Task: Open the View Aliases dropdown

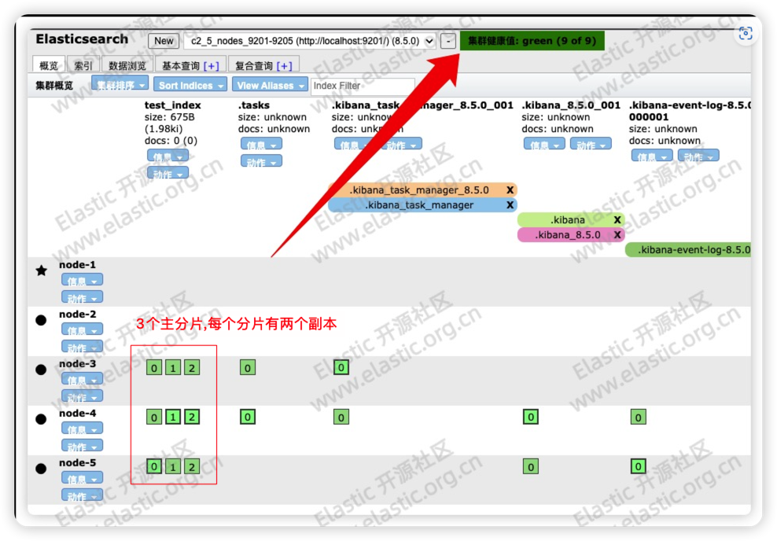Action: [270, 85]
